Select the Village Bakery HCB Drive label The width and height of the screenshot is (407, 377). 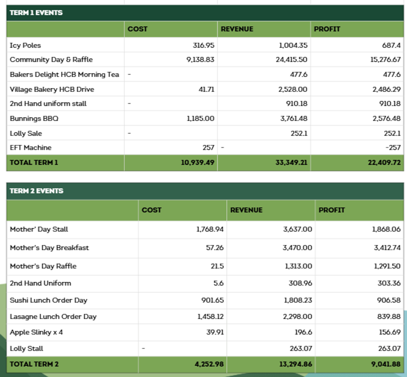(x=52, y=89)
